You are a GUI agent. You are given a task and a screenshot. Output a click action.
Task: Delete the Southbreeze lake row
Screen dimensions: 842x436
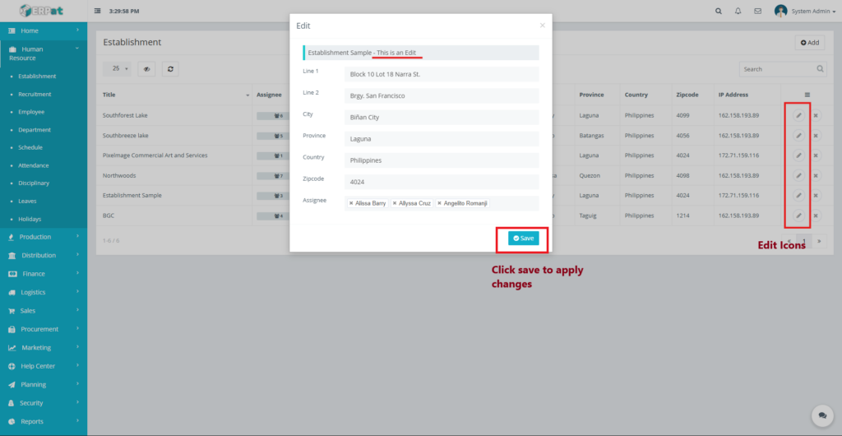(815, 135)
